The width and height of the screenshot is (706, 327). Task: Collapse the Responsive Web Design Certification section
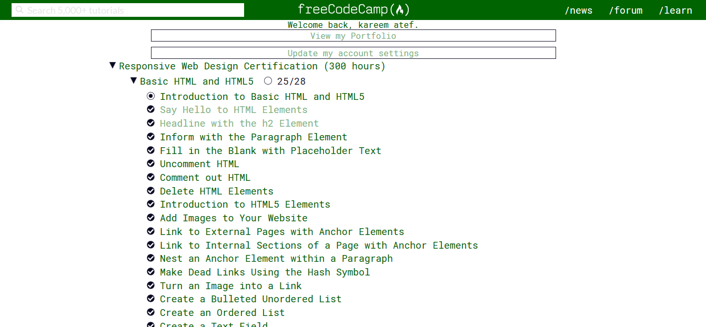113,65
